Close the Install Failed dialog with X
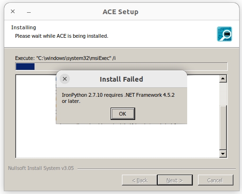The image size is (242, 194). [x=65, y=79]
